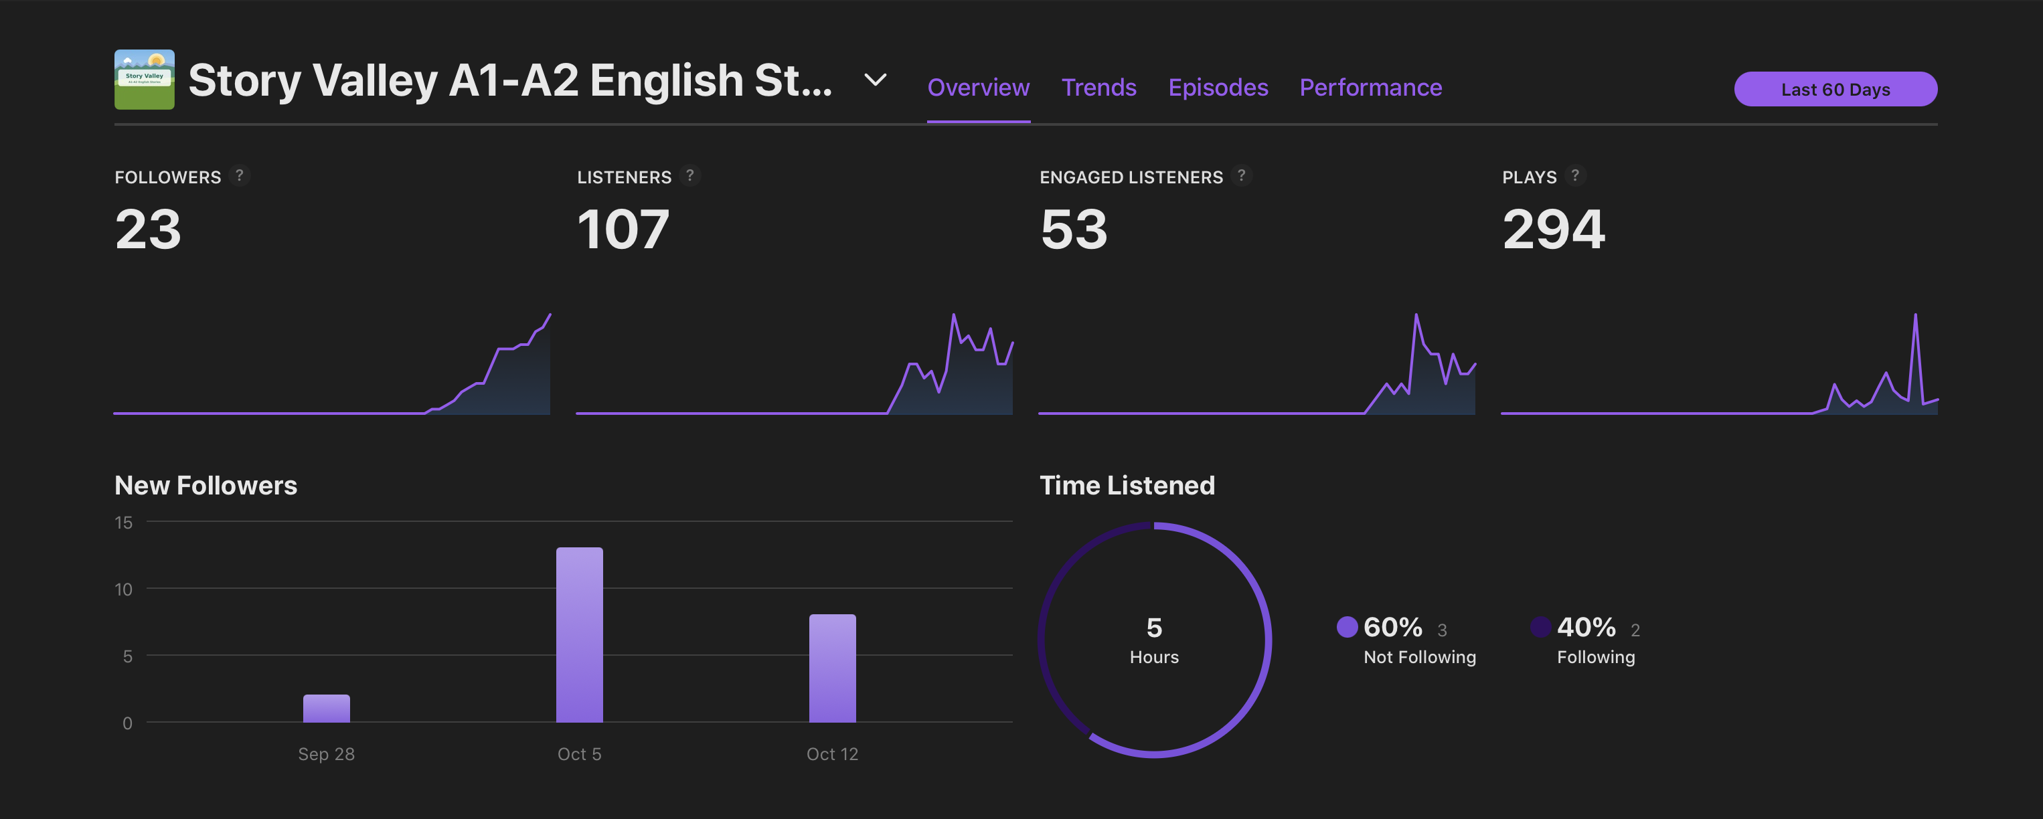Click the Story Valley A1-A2 English title
The height and width of the screenshot is (819, 2043).
[510, 80]
